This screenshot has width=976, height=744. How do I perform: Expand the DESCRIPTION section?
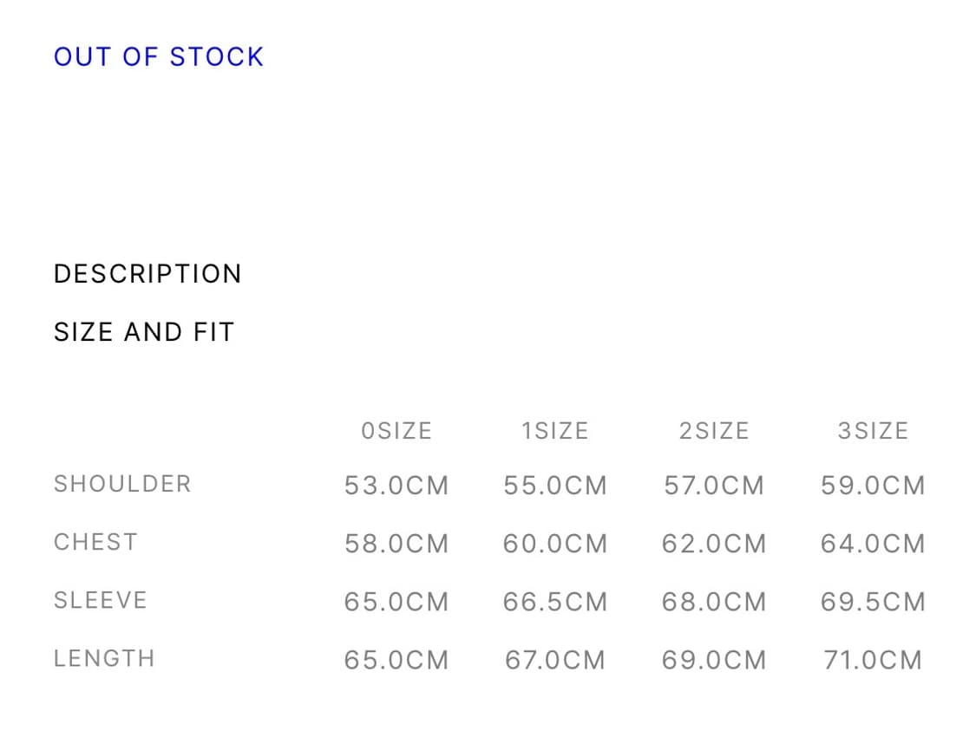click(x=147, y=274)
